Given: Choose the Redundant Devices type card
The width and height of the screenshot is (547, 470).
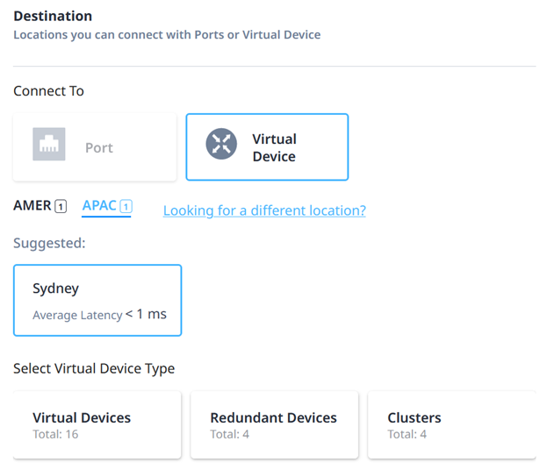Looking at the screenshot, I should point(275,424).
